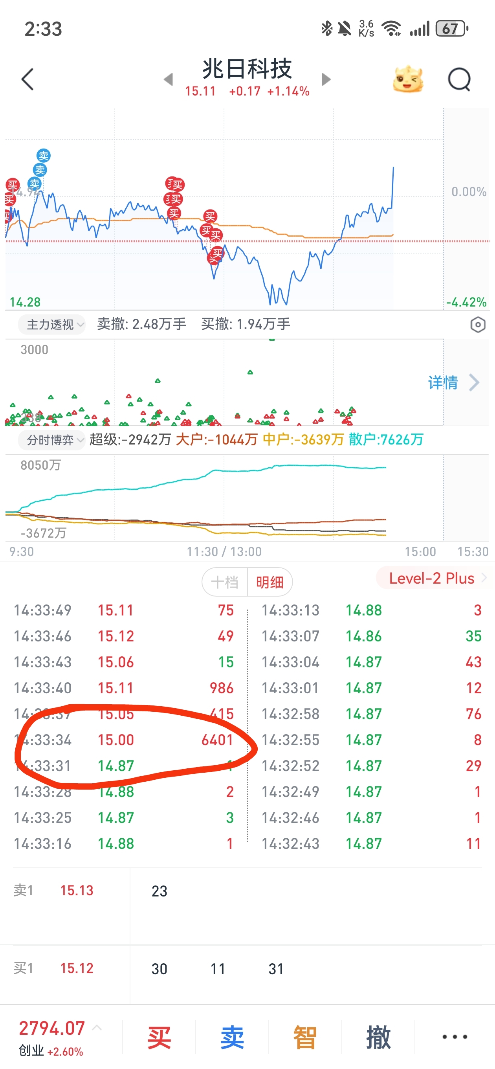This screenshot has width=495, height=1069.
Task: Expand index panel via caret near 2794.07
Action: coord(97,1027)
